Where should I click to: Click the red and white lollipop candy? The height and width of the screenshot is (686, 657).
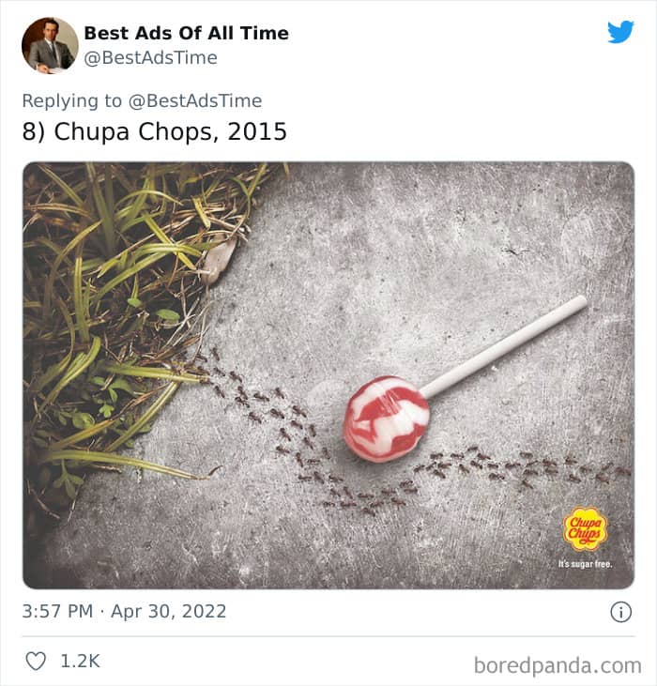tap(386, 419)
